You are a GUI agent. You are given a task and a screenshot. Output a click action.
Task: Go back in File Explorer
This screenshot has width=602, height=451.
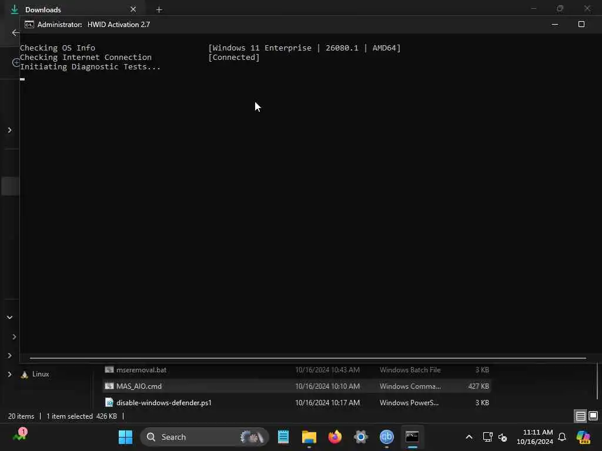coord(15,33)
